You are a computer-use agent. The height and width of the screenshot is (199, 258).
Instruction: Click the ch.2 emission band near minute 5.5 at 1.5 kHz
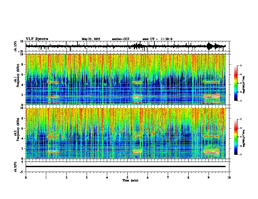point(137,151)
